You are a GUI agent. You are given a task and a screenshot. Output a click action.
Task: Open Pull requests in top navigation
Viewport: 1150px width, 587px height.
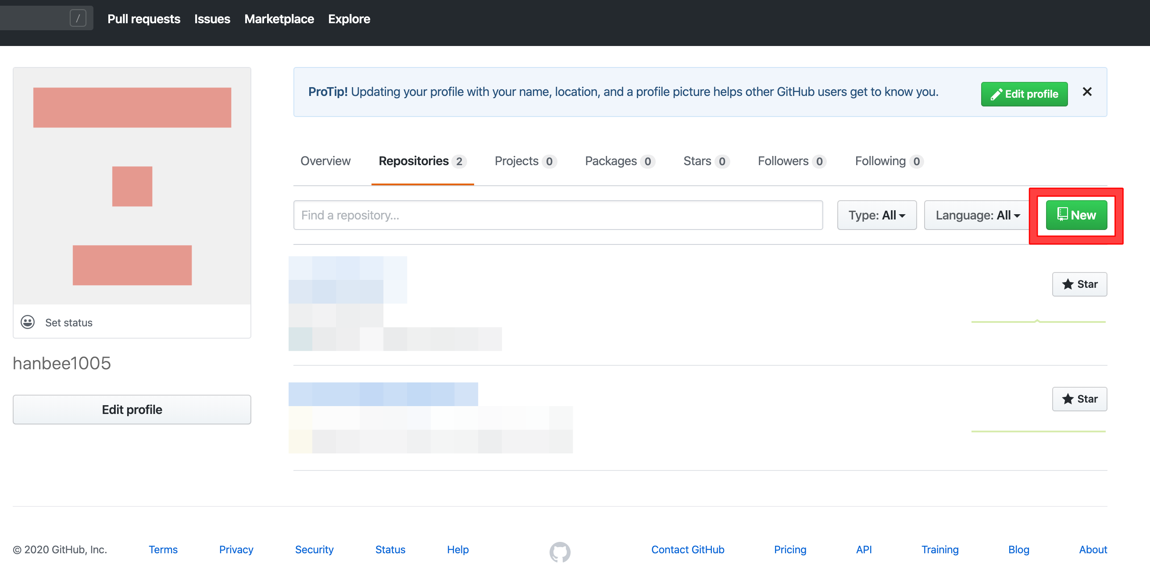click(x=144, y=19)
